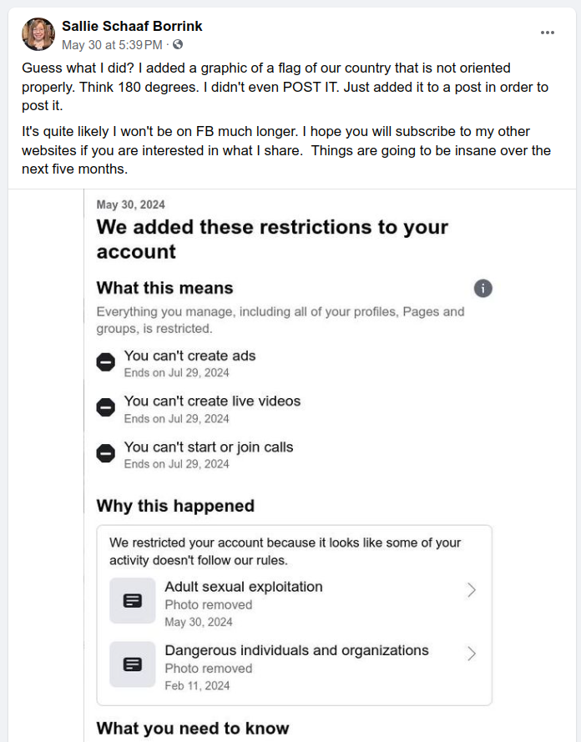Expand the Dangerous individuals and organizations chevron

(471, 654)
